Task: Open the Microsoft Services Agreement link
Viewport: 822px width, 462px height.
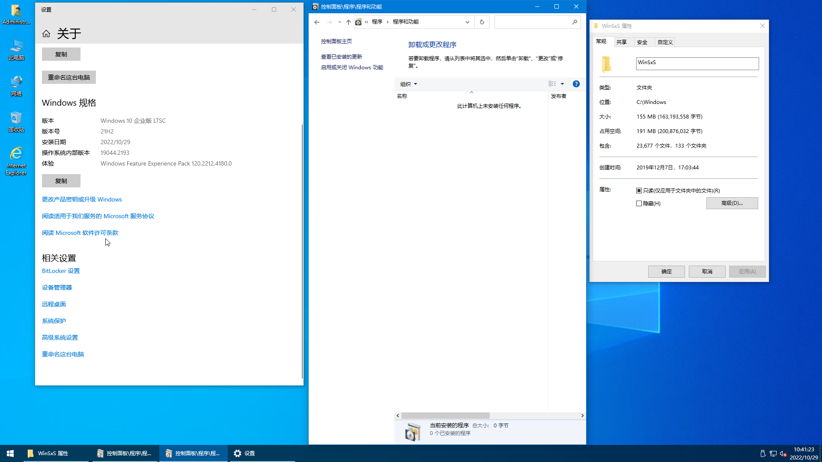Action: point(98,216)
